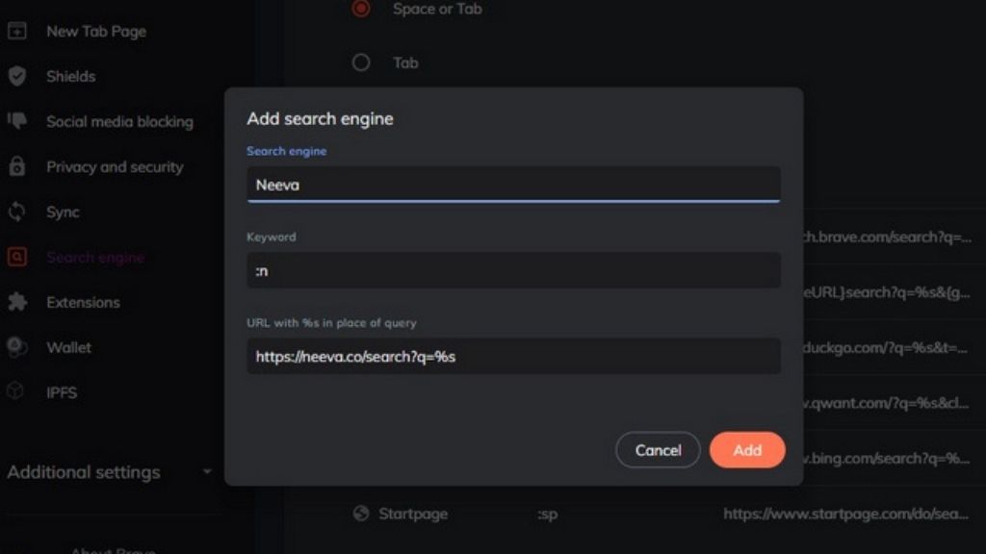Click the Shields shield icon
Viewport: 986px width, 554px height.
[x=17, y=76]
